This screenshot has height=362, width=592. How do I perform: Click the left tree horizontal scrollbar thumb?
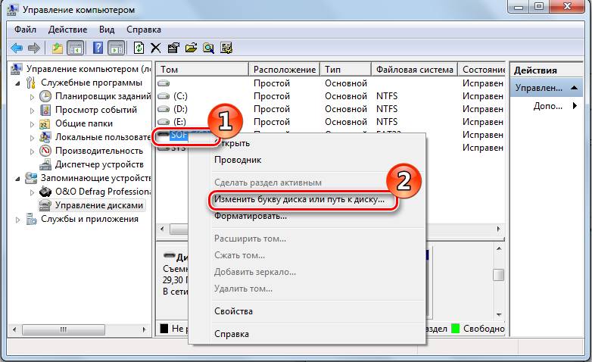coord(63,329)
